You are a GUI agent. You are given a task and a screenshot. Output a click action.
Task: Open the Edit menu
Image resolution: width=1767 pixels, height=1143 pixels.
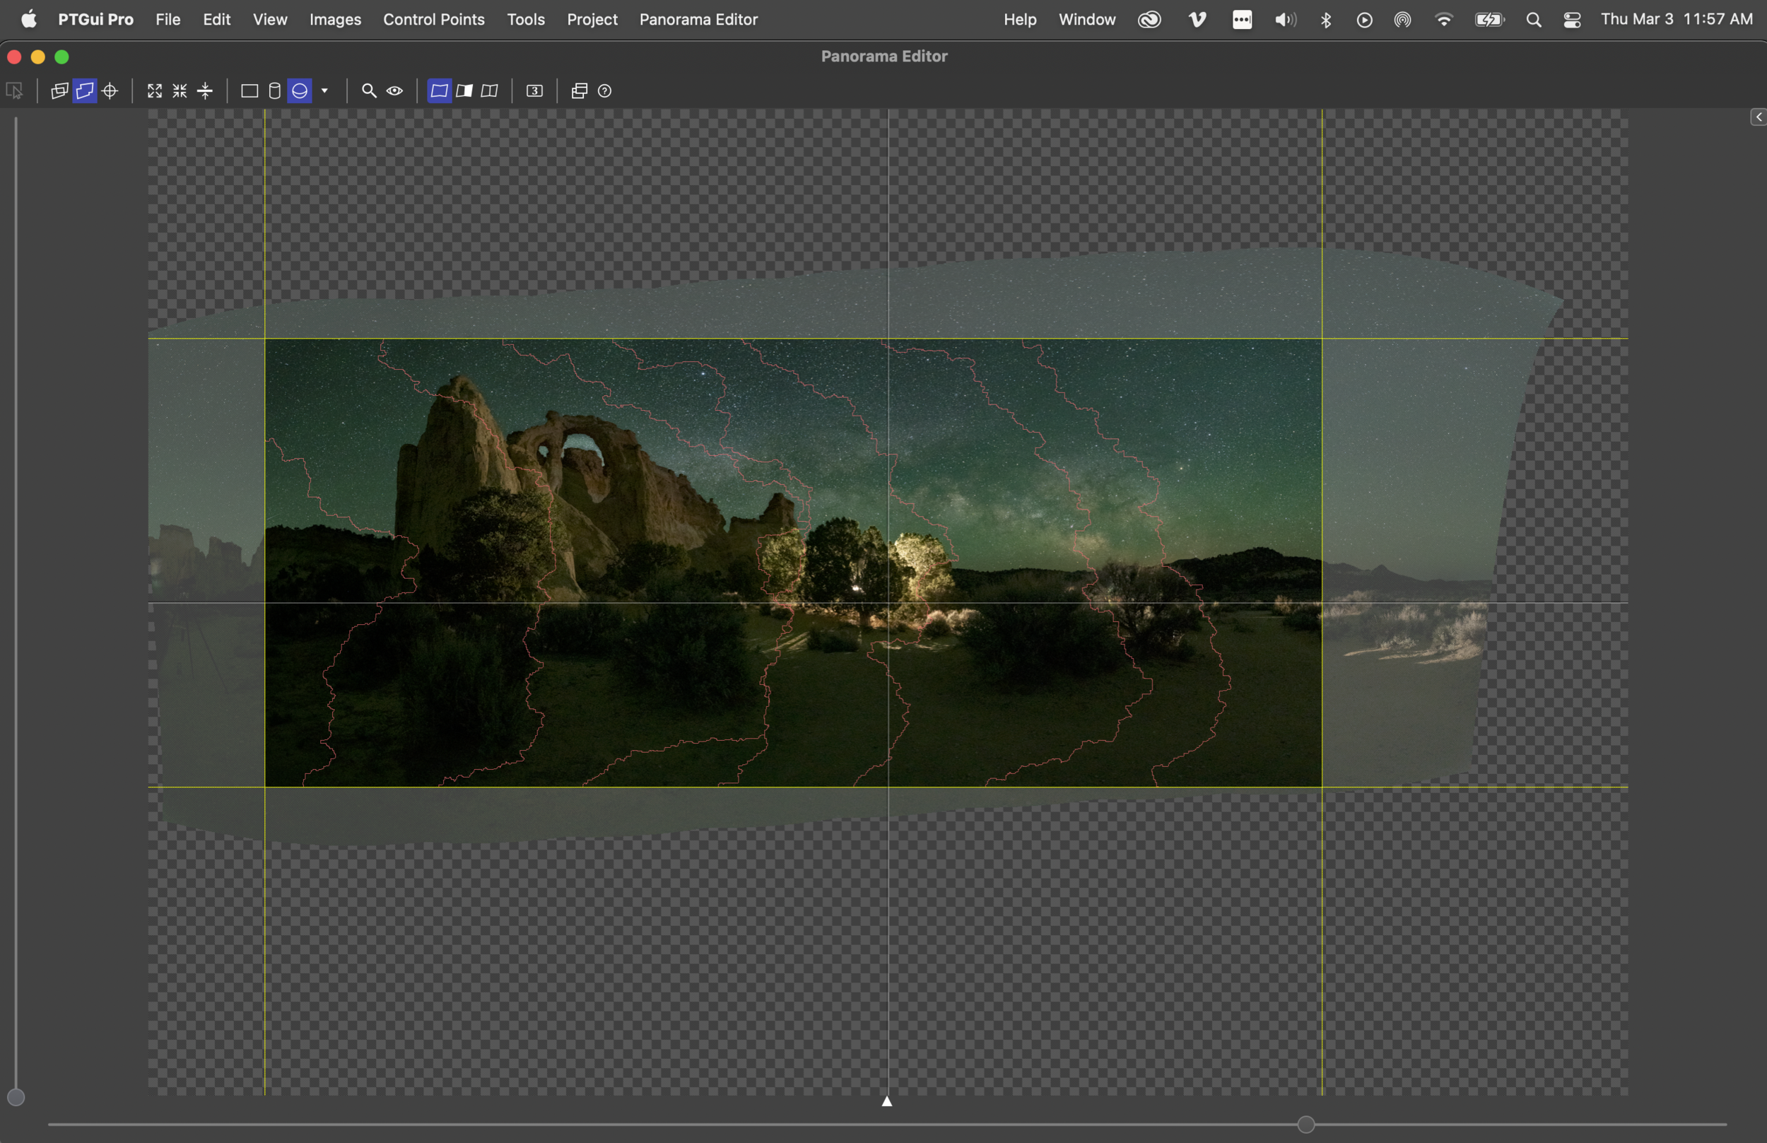(x=217, y=19)
